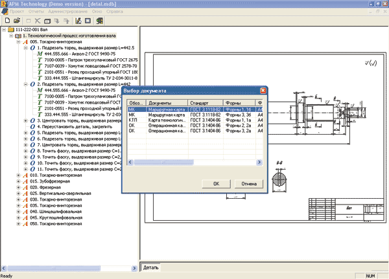Image resolution: width=389 pixels, height=279 pixels.
Task: Click the edit pencil toolbar icon
Action: pyautogui.click(x=78, y=21)
